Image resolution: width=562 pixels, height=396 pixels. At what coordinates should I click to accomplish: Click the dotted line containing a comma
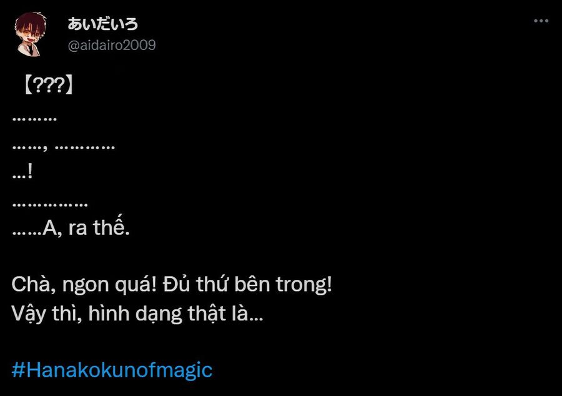[x=64, y=147]
